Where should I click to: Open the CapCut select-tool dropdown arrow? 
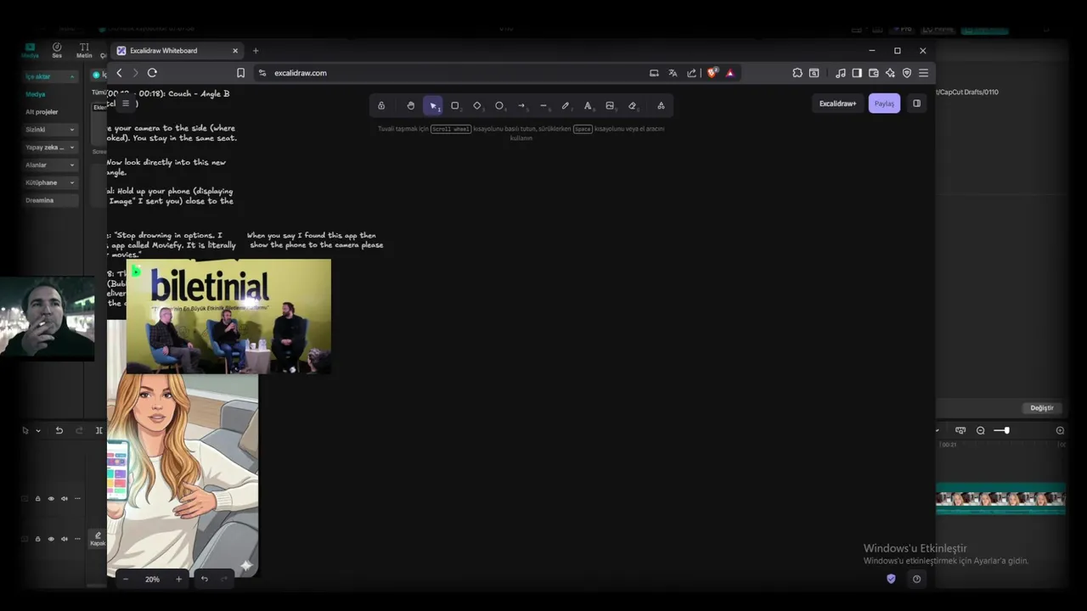pos(38,431)
